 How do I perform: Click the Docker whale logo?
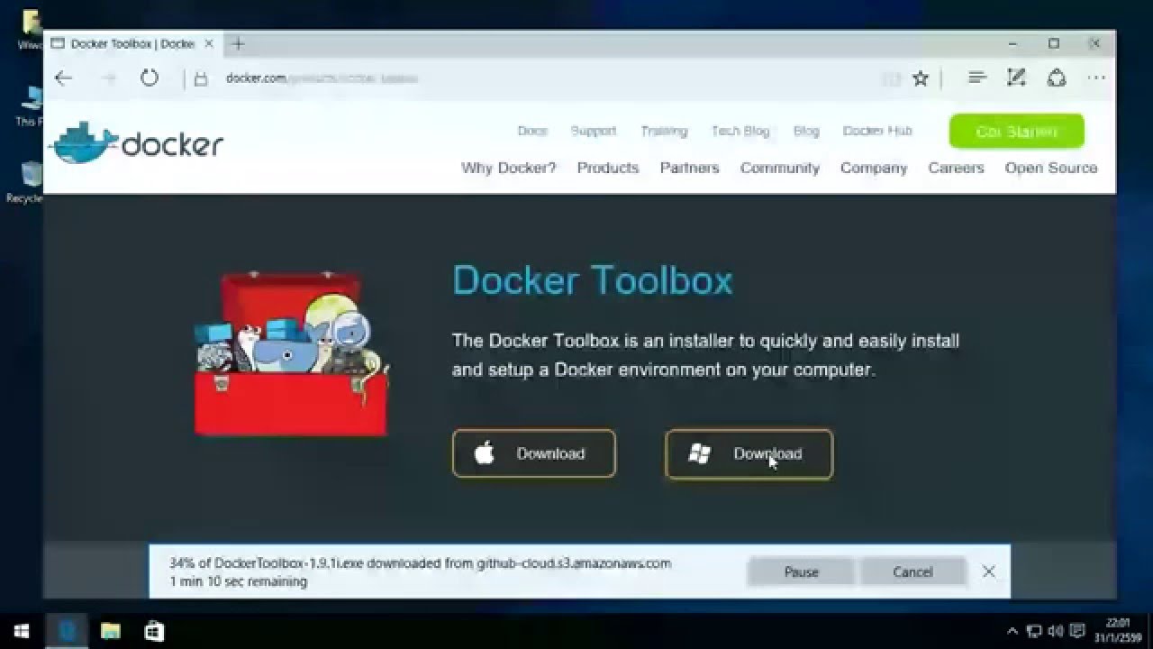[x=137, y=142]
